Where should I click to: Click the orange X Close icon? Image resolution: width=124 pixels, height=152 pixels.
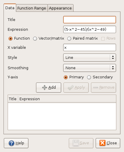(102, 143)
